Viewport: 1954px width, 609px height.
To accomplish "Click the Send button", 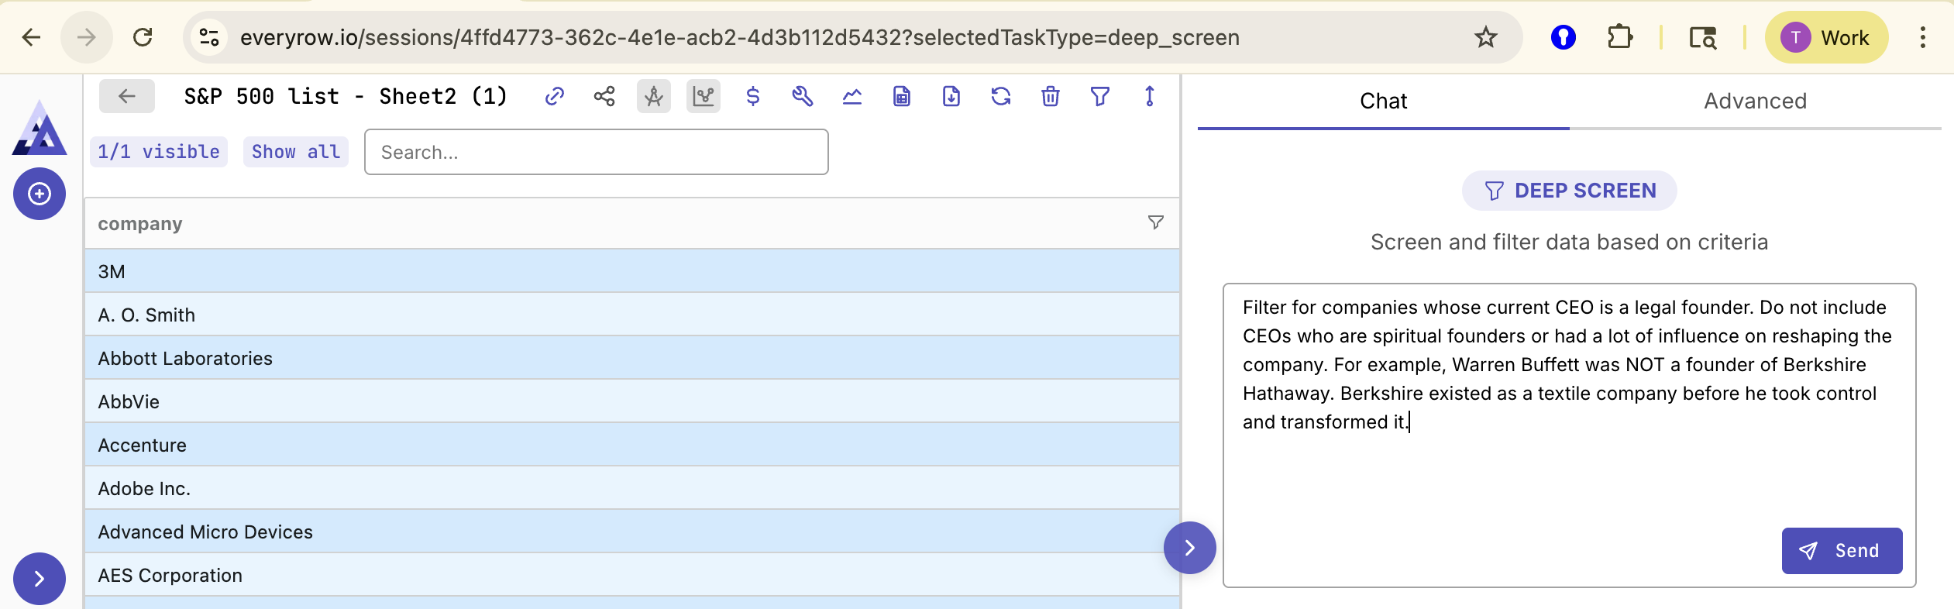I will point(1842,551).
